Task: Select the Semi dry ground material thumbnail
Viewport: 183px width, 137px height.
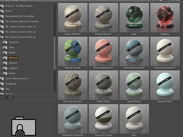Action: coord(73,85)
